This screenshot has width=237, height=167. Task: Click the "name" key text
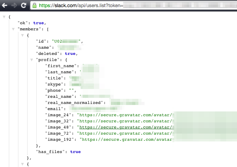coord(44,48)
